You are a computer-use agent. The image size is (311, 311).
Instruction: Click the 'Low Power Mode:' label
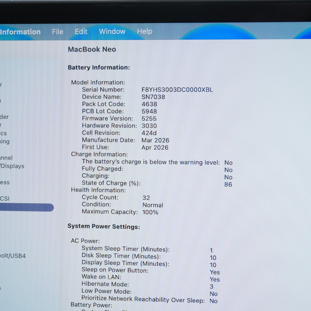pyautogui.click(x=107, y=291)
